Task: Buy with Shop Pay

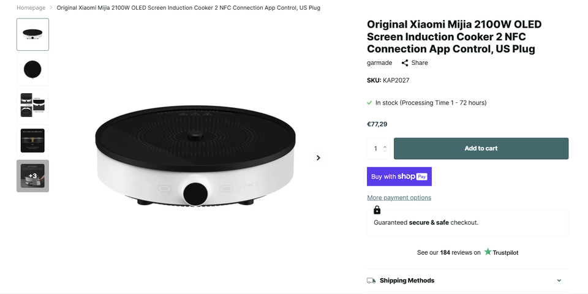Action: point(399,176)
